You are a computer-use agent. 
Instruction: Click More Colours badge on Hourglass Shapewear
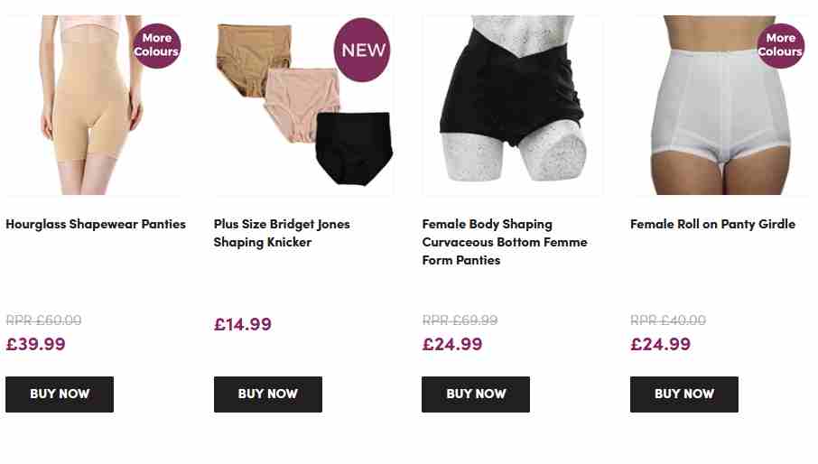156,45
